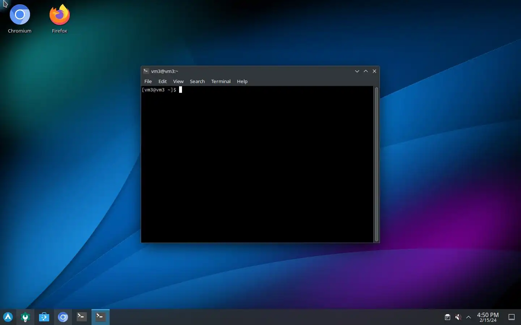This screenshot has width=521, height=325.
Task: Click the terminal's vertical scrollbar
Action: [377, 164]
